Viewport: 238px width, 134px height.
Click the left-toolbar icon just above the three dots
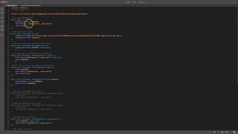click(2, 30)
